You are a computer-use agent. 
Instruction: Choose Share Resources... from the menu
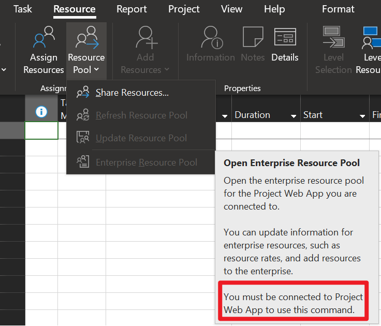141,93
